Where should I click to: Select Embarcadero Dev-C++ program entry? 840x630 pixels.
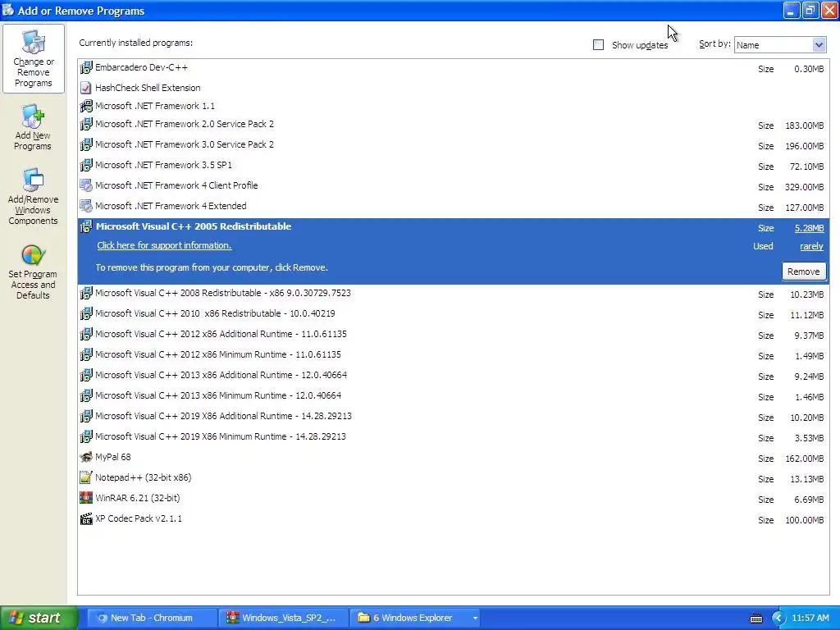point(453,68)
